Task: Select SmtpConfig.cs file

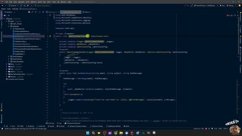Action: (20, 51)
